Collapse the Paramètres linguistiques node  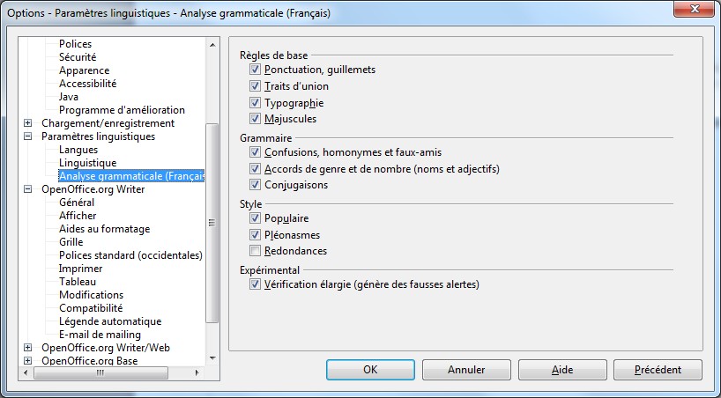click(x=28, y=136)
